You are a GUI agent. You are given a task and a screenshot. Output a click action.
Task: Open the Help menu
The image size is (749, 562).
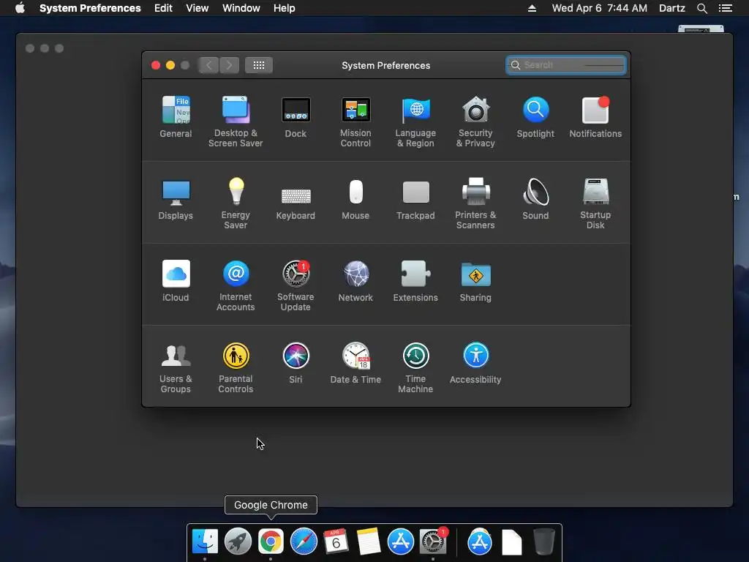pyautogui.click(x=285, y=8)
